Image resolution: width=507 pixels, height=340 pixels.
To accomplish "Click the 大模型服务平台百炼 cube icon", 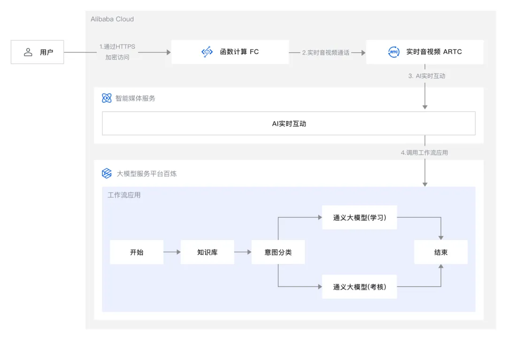I will [107, 174].
